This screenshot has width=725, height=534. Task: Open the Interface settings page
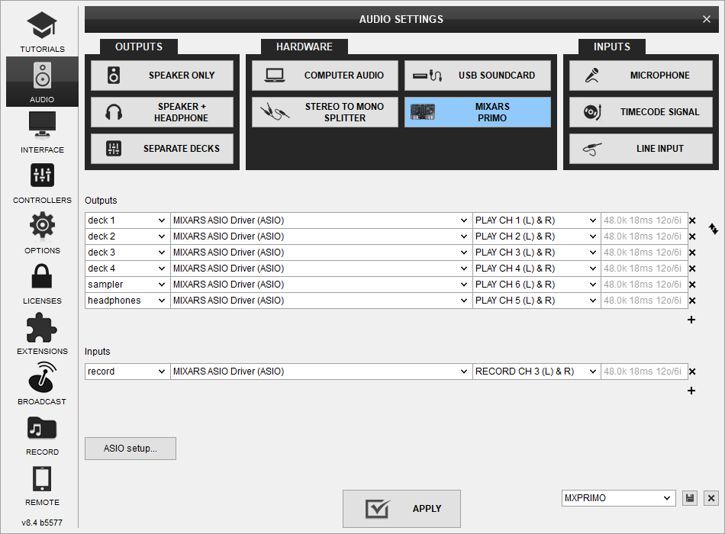pyautogui.click(x=42, y=131)
